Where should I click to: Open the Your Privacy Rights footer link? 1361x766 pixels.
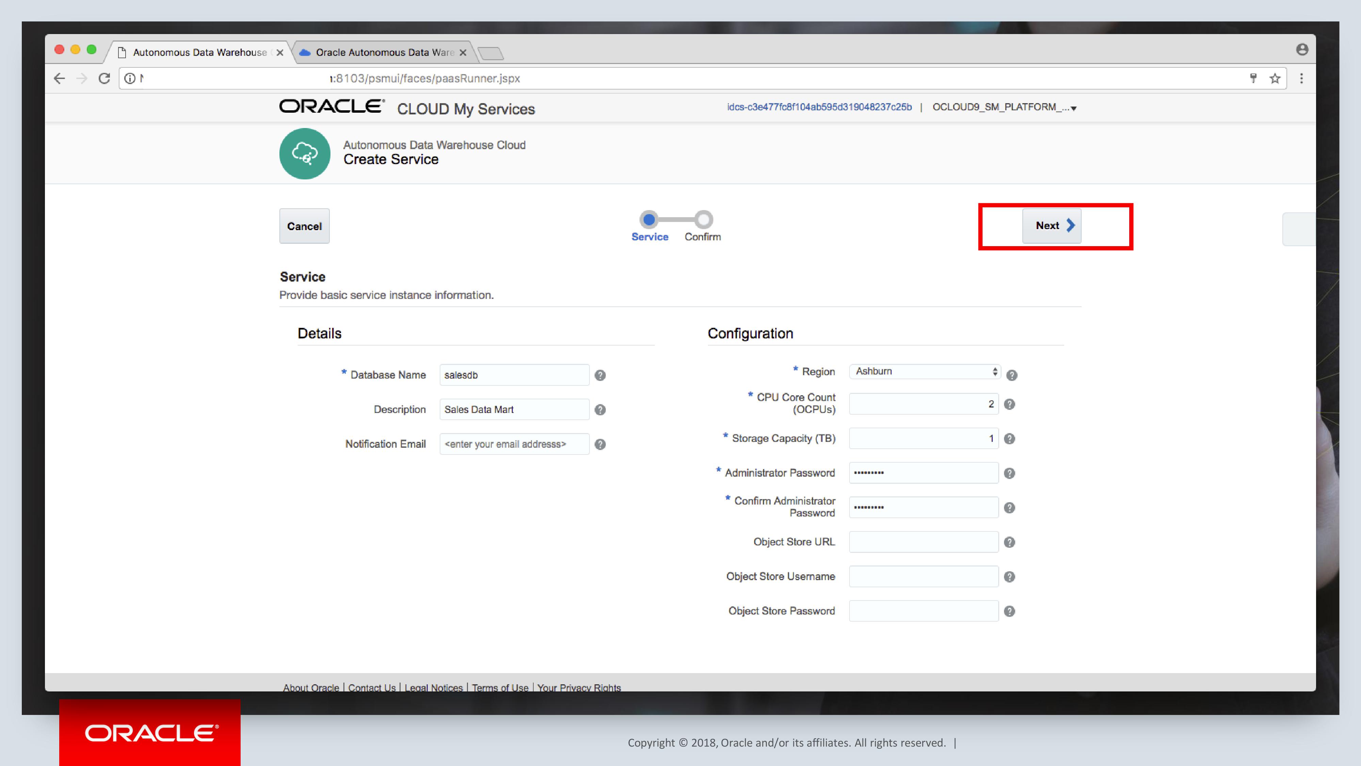point(579,687)
